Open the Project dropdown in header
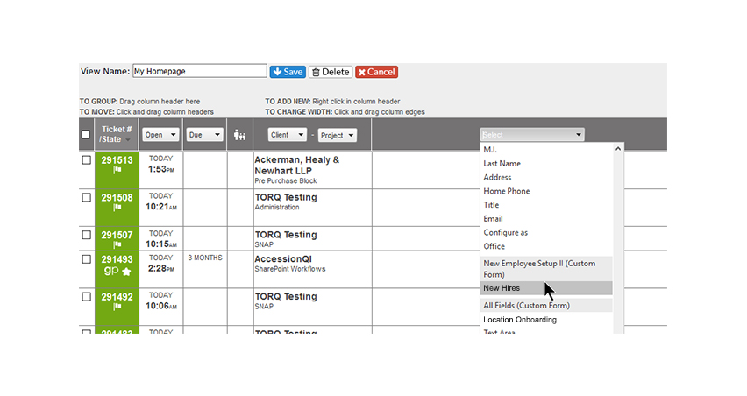The height and width of the screenshot is (396, 747). (338, 135)
